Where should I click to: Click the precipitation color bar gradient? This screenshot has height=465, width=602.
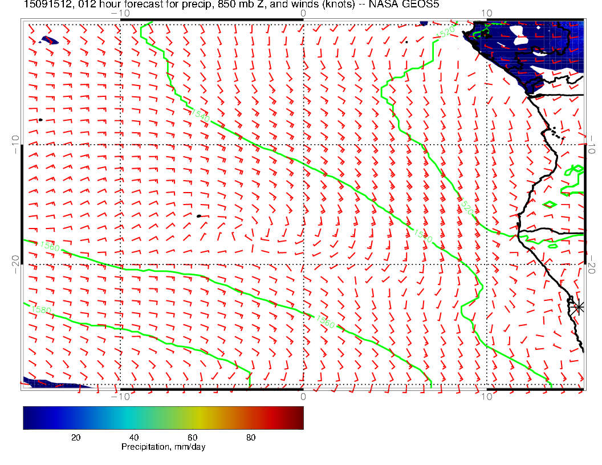(x=163, y=418)
